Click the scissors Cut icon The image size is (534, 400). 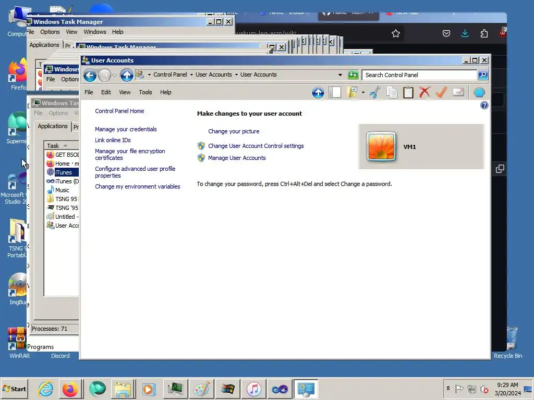click(375, 93)
